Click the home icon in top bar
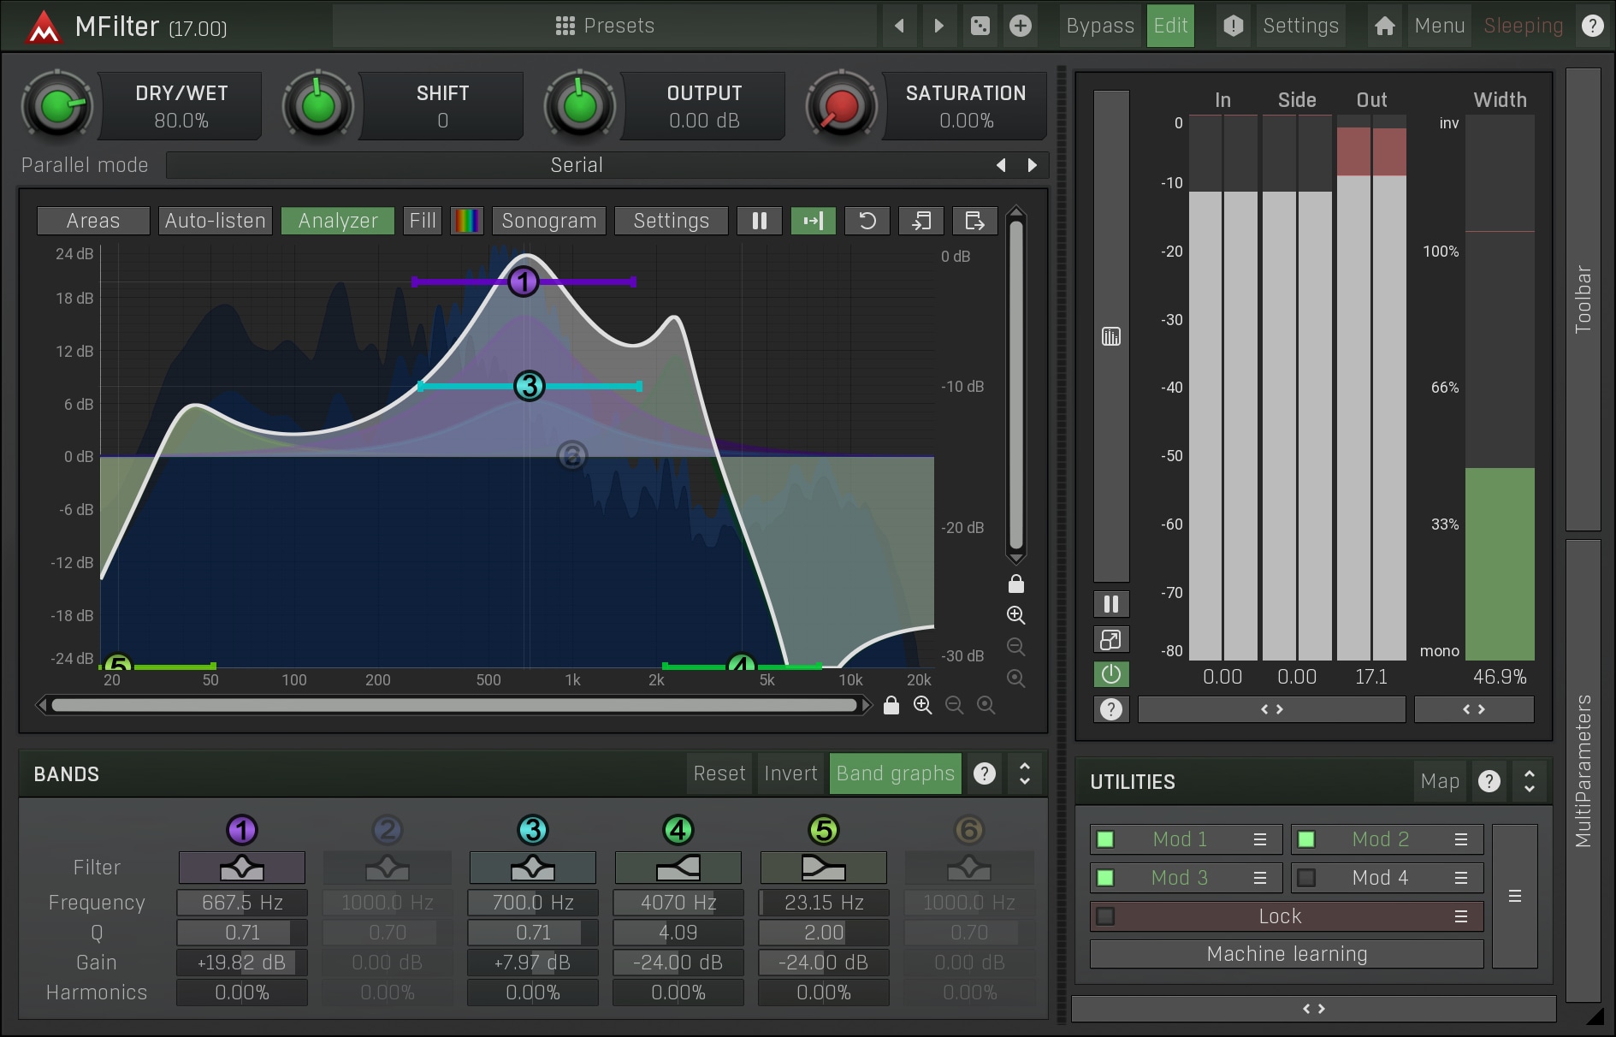The width and height of the screenshot is (1616, 1037). click(1384, 26)
